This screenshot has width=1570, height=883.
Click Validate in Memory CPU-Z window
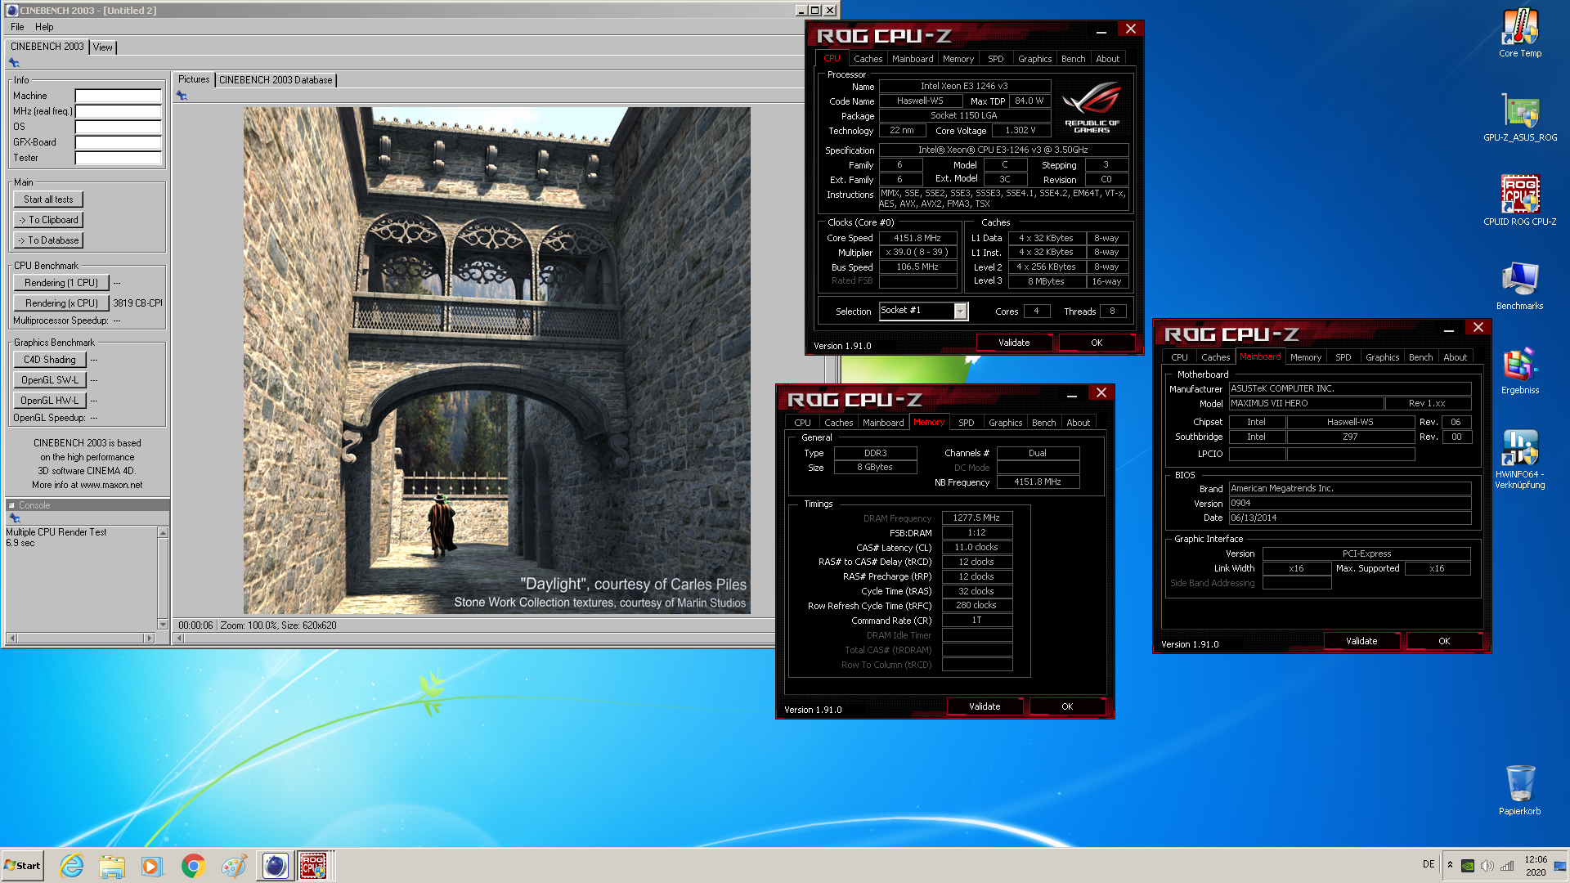985,707
